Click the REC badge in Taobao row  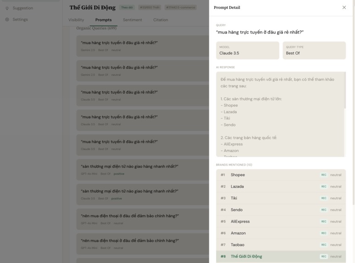[324, 245]
